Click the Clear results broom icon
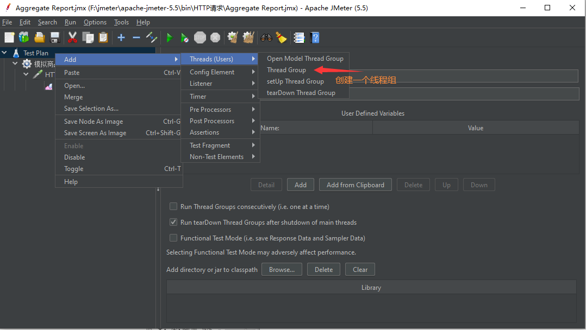 click(x=233, y=37)
